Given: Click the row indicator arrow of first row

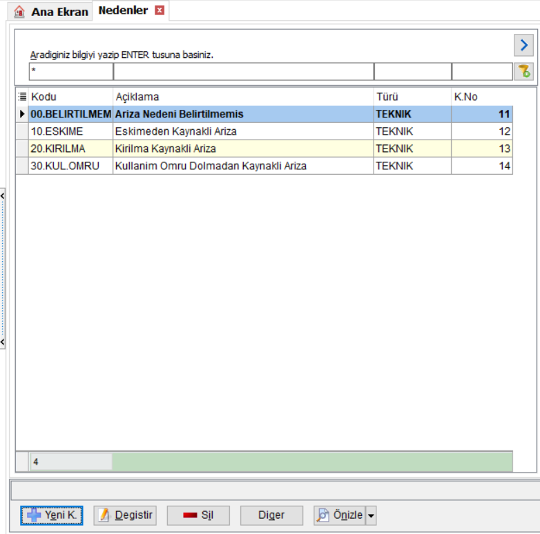Looking at the screenshot, I should [22, 114].
